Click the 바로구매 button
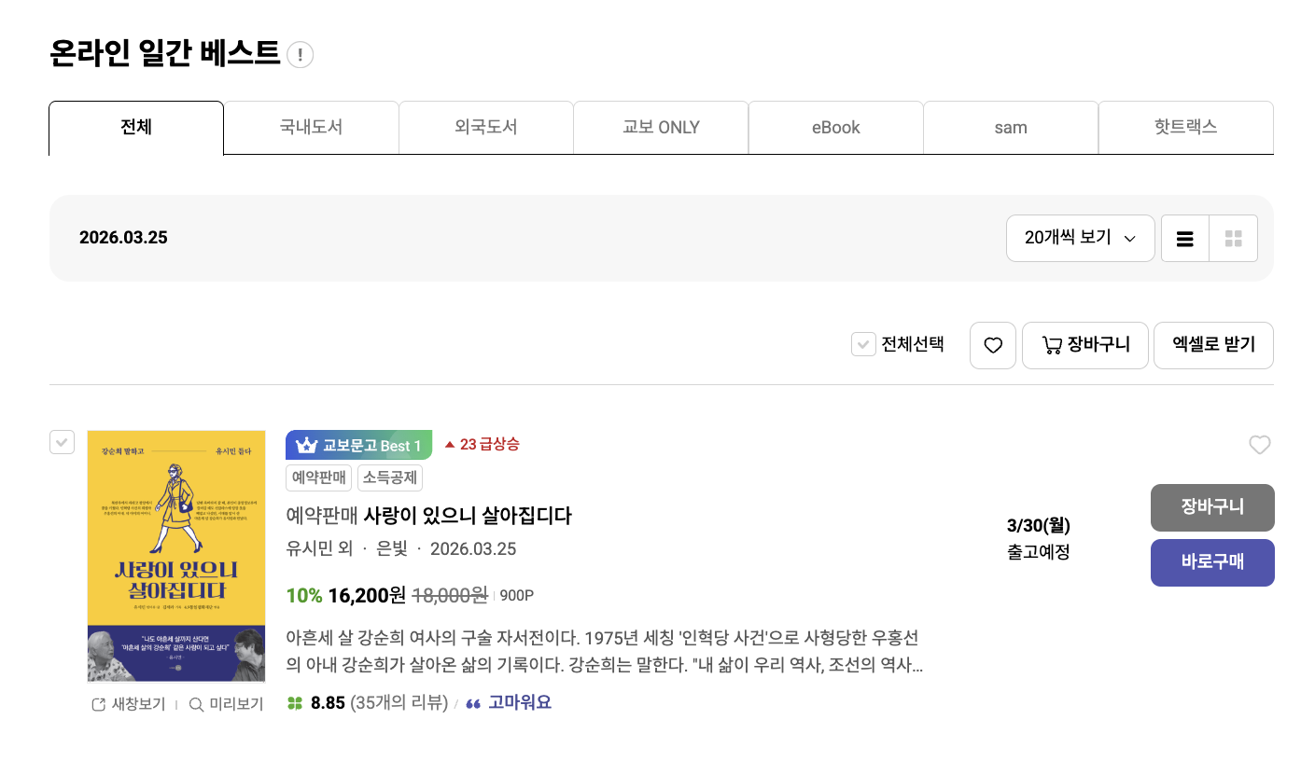This screenshot has width=1301, height=761. point(1212,562)
